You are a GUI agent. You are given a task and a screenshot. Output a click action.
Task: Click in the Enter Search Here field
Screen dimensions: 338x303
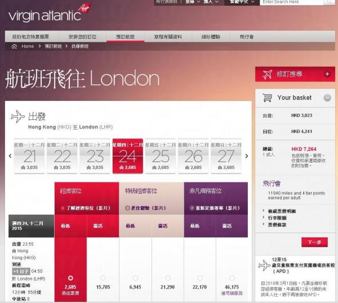(292, 2)
